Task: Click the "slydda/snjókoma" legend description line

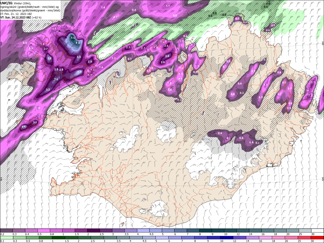Action: coord(30,10)
